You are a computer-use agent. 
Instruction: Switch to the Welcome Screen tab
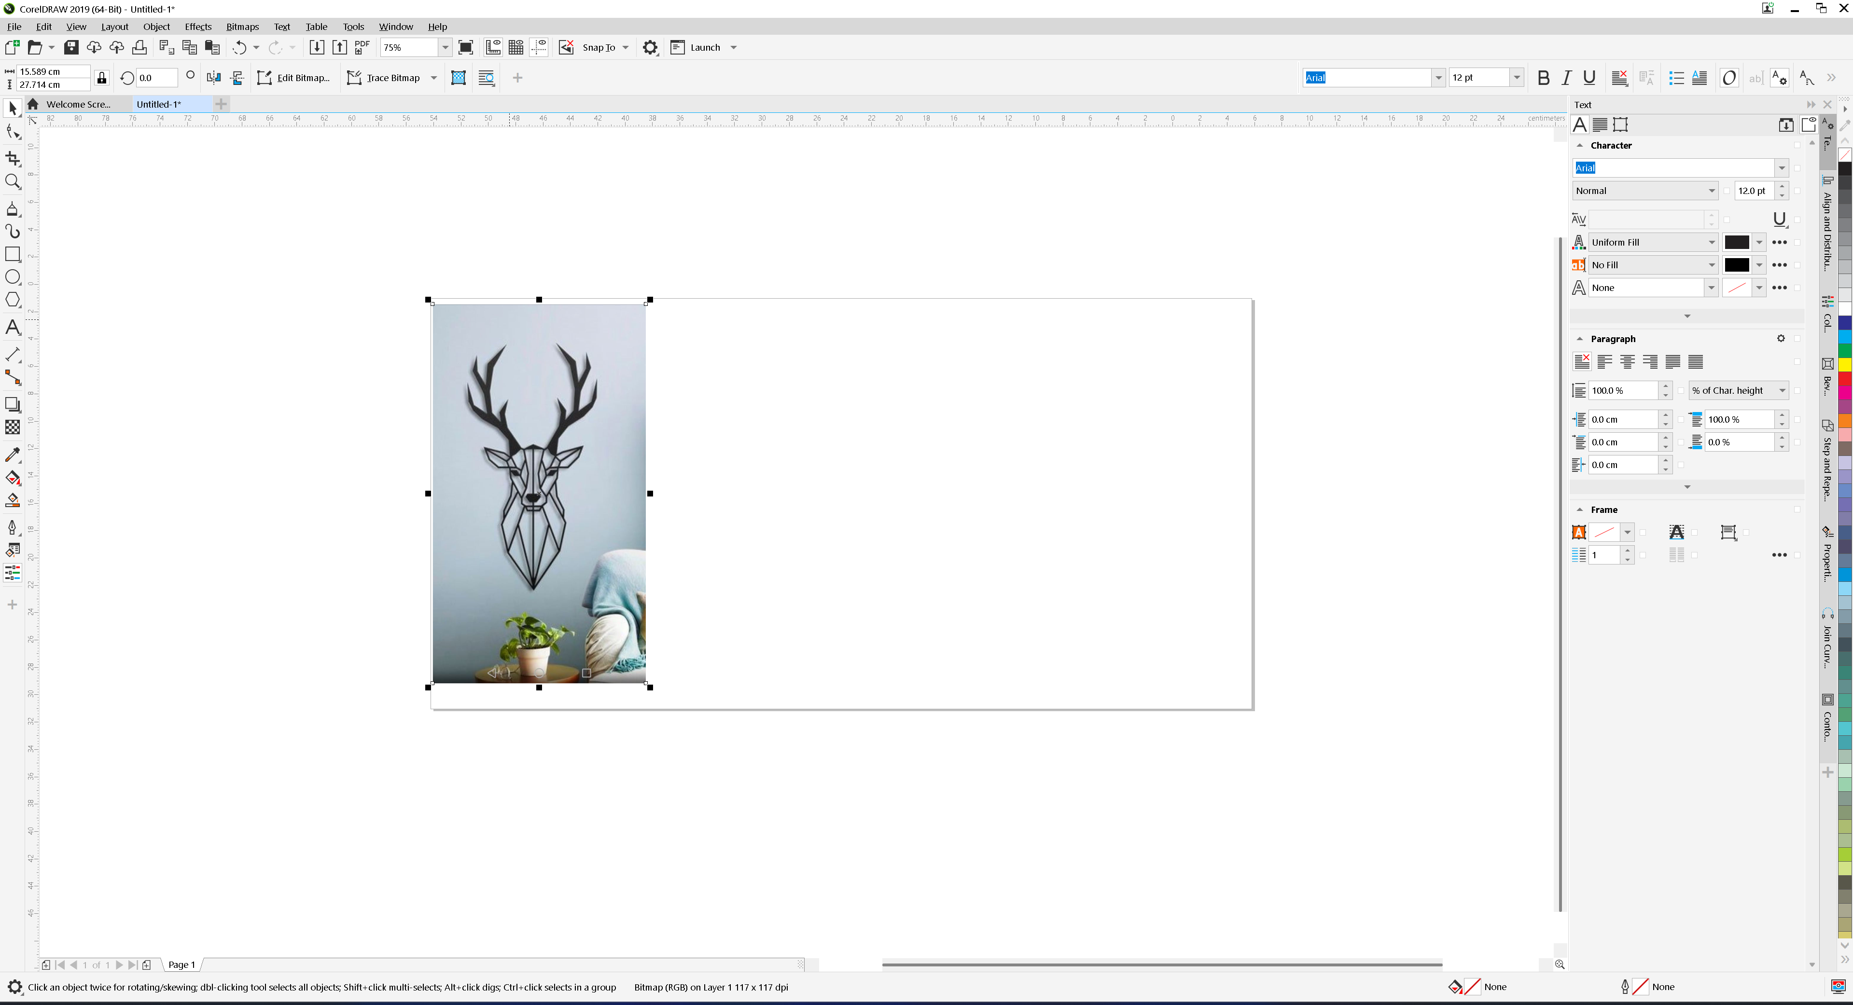point(78,104)
